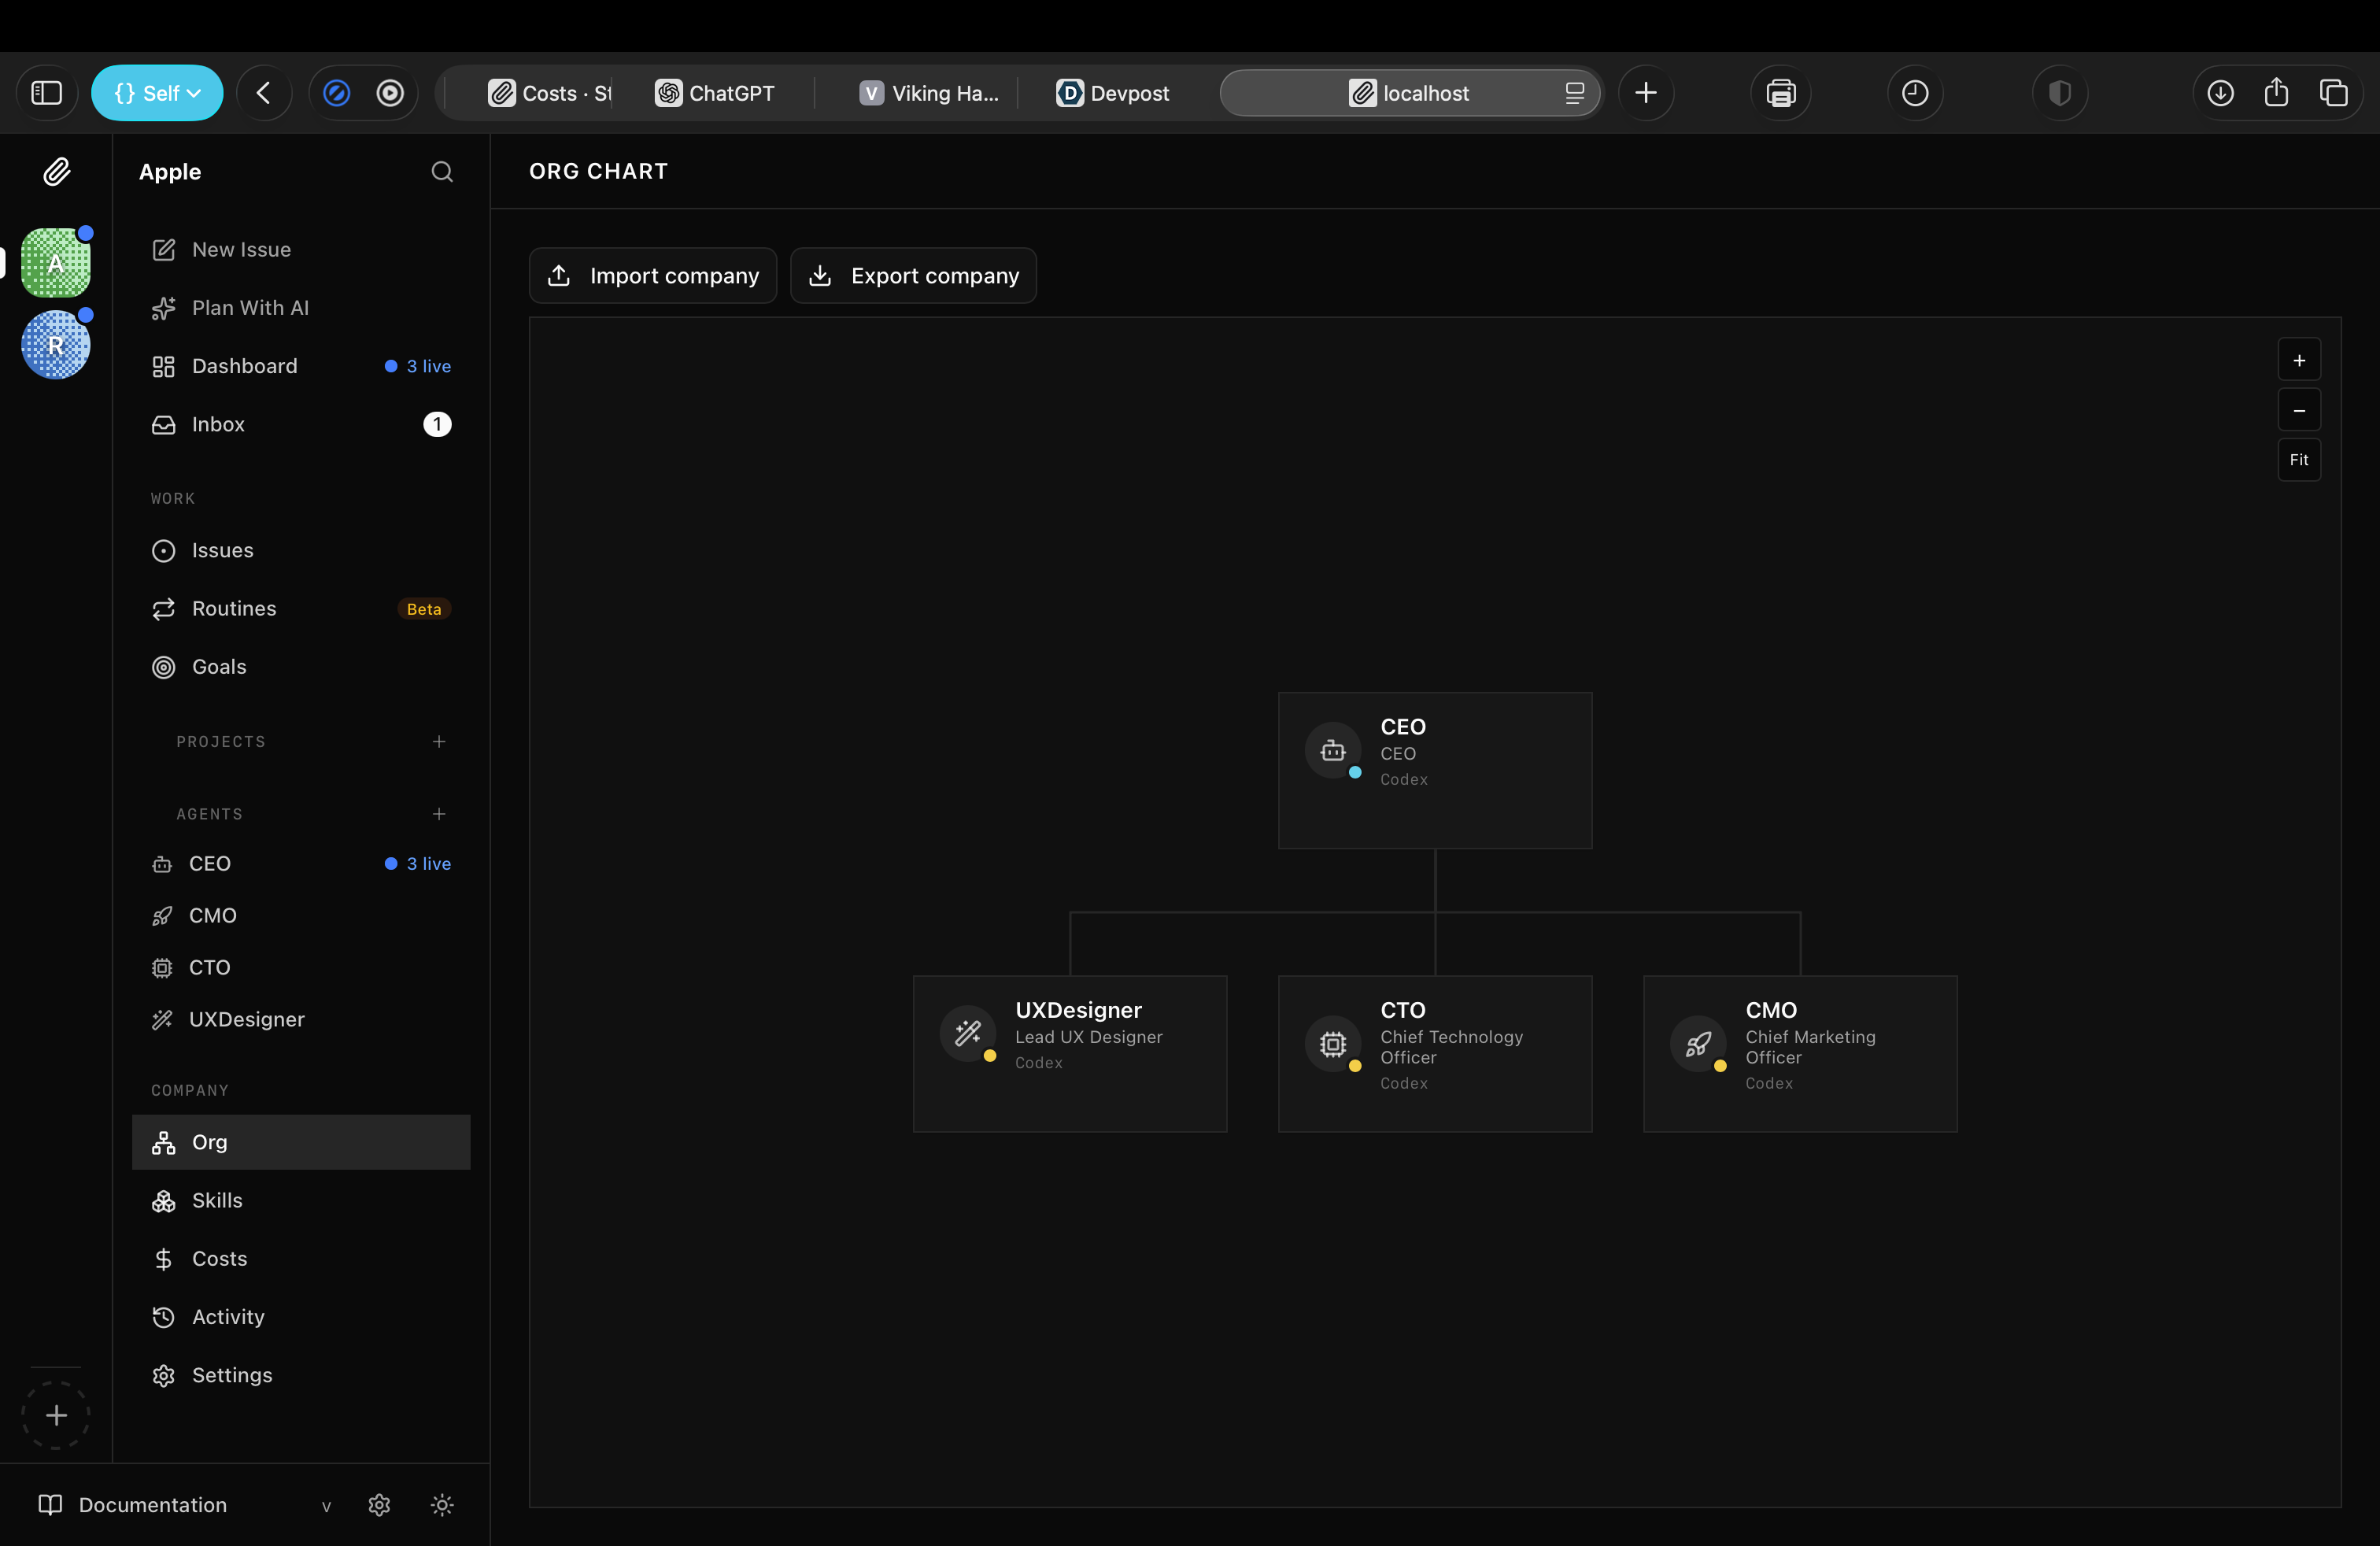Screen dimensions: 2380x1546
Task: Open the CEO node card
Action: pos(1434,770)
